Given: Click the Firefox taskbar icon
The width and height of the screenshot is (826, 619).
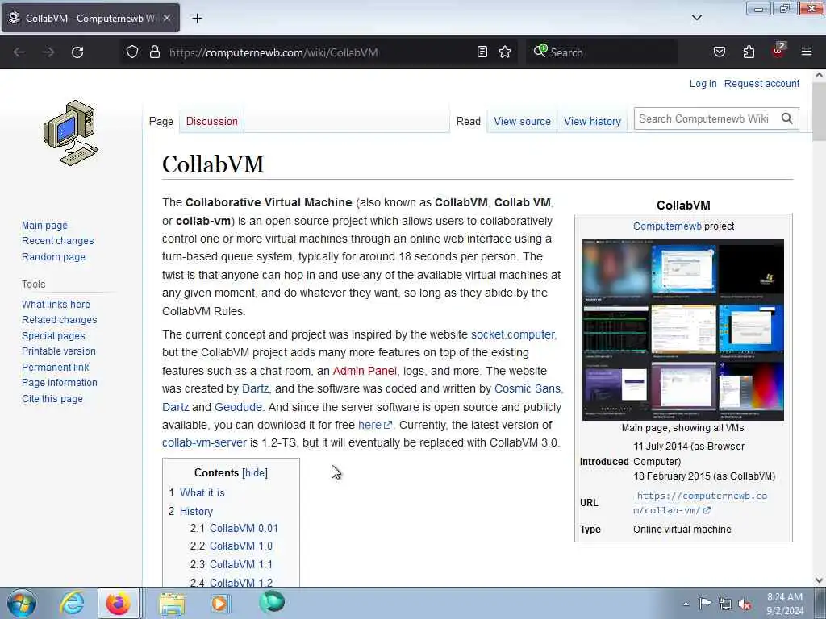Looking at the screenshot, I should point(119,603).
